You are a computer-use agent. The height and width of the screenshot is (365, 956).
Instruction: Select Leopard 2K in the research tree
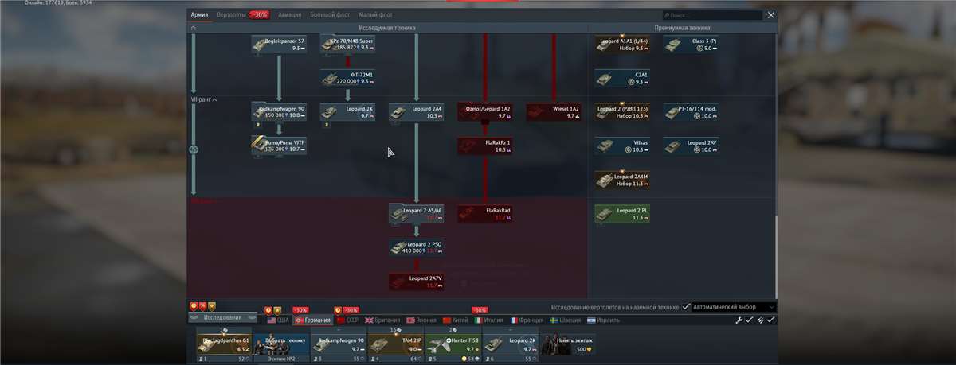pyautogui.click(x=348, y=112)
